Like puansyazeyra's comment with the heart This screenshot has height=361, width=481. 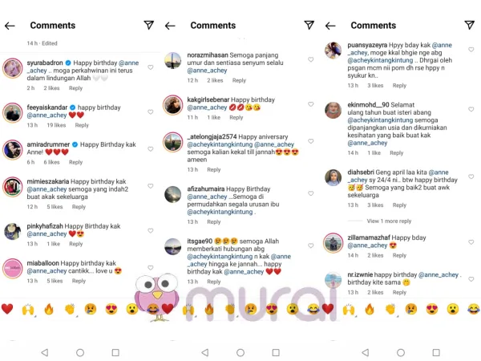pos(471,50)
